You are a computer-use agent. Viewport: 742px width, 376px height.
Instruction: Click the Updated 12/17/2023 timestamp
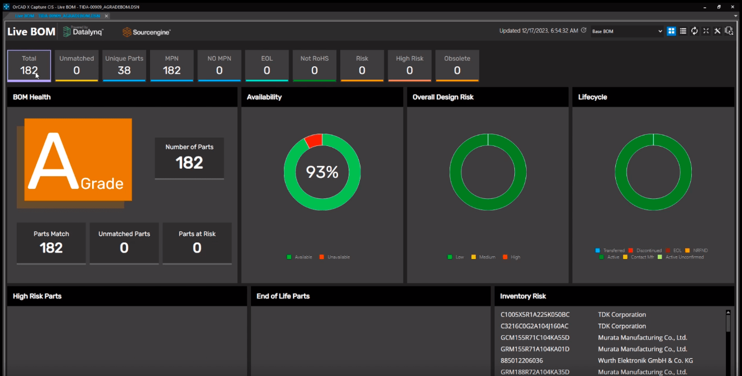(x=538, y=31)
